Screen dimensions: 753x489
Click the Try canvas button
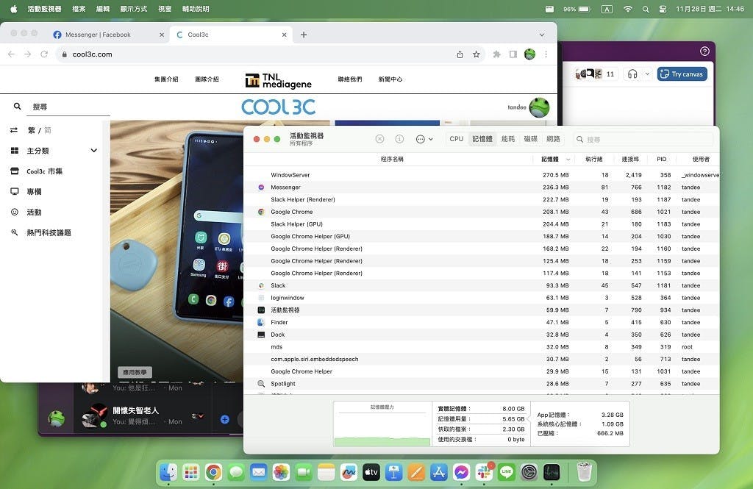point(682,74)
